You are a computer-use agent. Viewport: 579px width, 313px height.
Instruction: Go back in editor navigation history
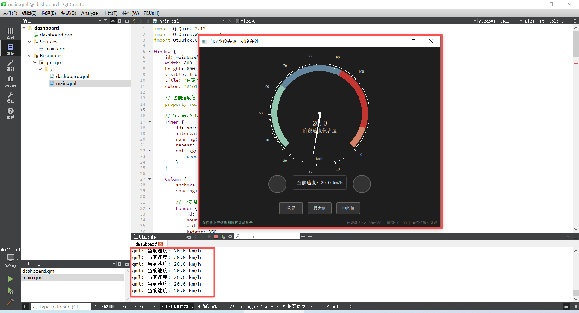134,21
